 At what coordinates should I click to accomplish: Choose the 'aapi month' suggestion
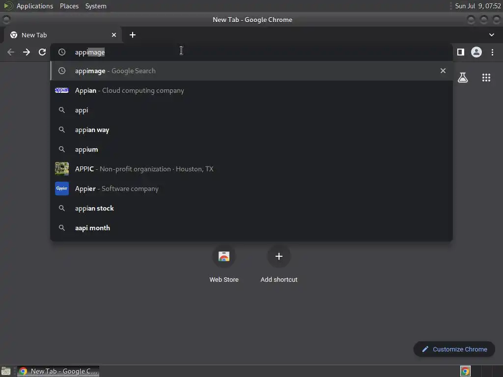click(x=251, y=228)
